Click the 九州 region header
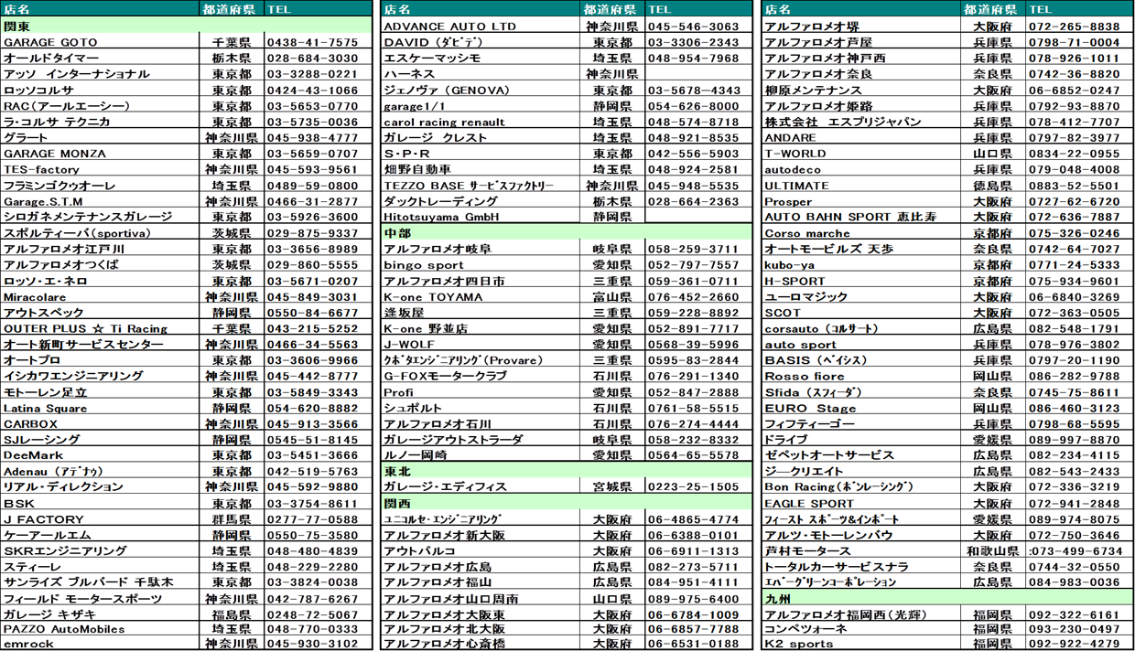This screenshot has width=1135, height=651. 860,598
